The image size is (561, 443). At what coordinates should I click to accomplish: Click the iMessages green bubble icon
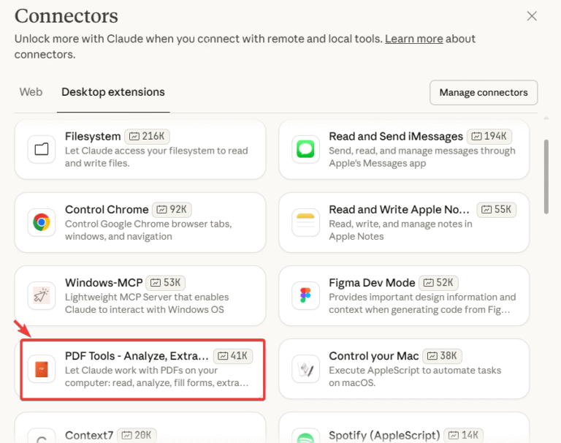click(x=305, y=149)
